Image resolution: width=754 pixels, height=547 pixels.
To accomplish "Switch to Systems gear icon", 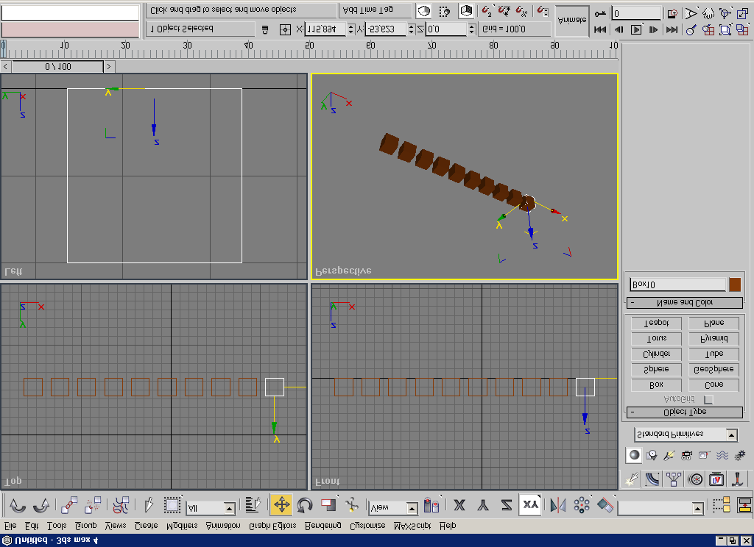I will pos(739,455).
